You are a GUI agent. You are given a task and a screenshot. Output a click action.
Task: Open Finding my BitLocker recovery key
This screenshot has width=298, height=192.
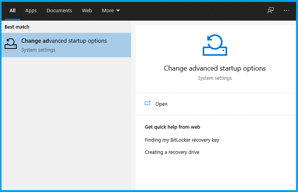click(x=182, y=140)
